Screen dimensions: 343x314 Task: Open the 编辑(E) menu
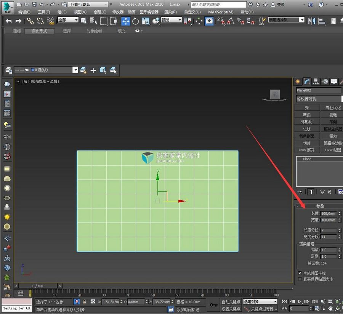point(24,12)
